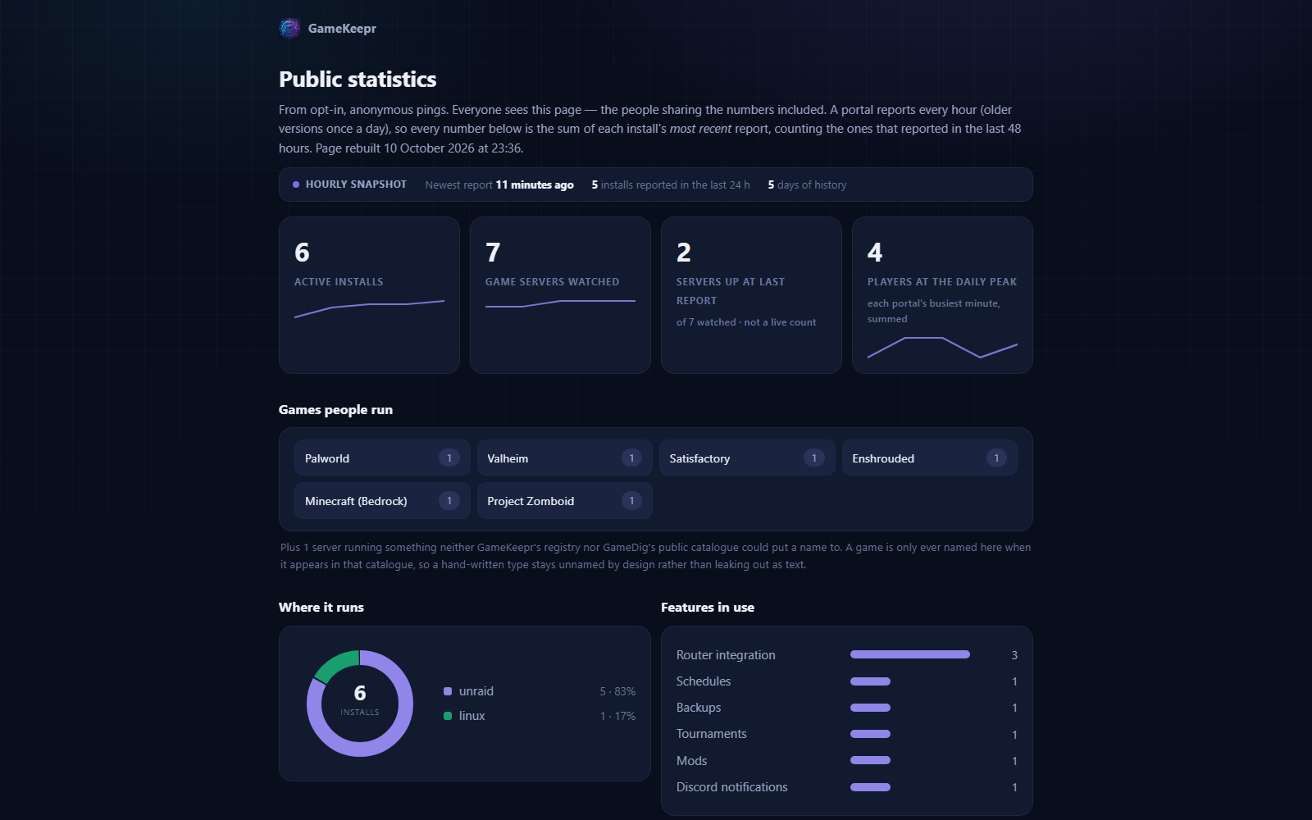Click the count badge on Satisfactory
This screenshot has width=1312, height=820.
(x=814, y=458)
